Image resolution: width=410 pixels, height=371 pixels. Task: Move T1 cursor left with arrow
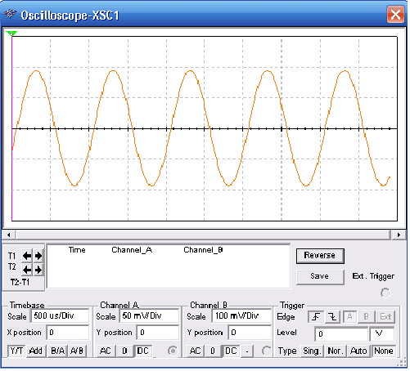[x=27, y=256]
